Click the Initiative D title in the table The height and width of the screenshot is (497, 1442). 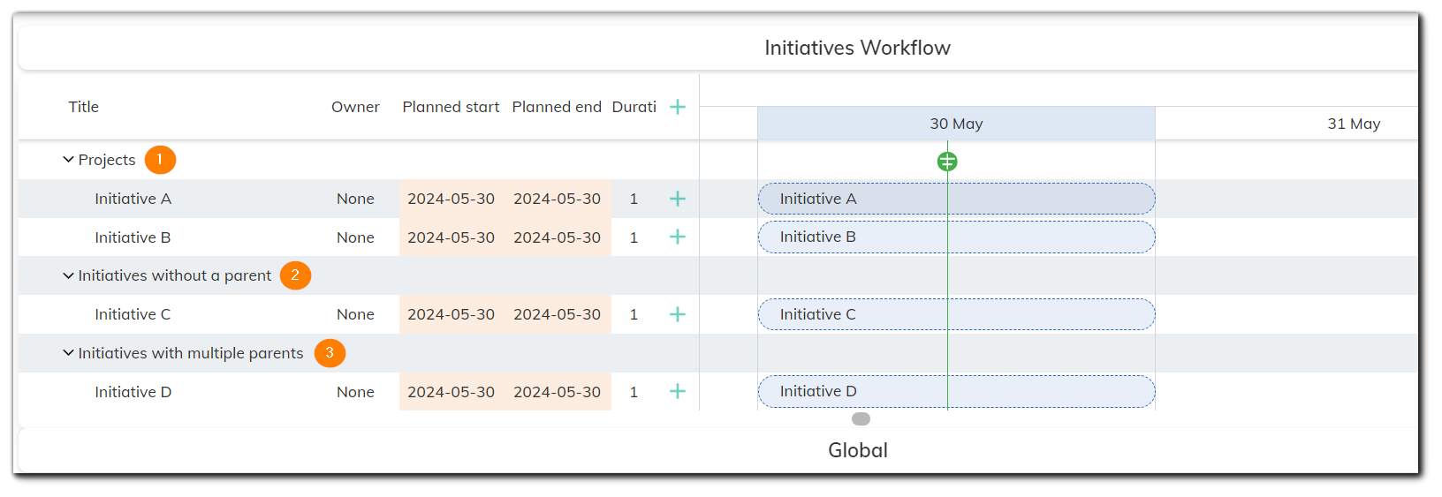point(133,392)
